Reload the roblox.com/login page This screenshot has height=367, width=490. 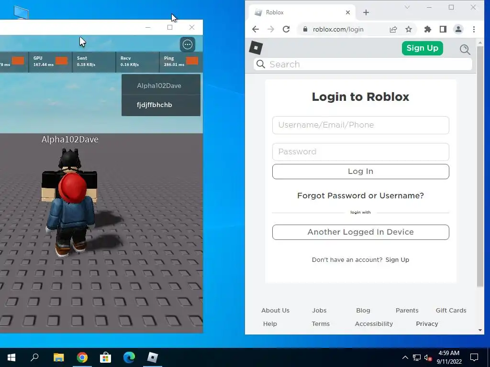tap(286, 29)
